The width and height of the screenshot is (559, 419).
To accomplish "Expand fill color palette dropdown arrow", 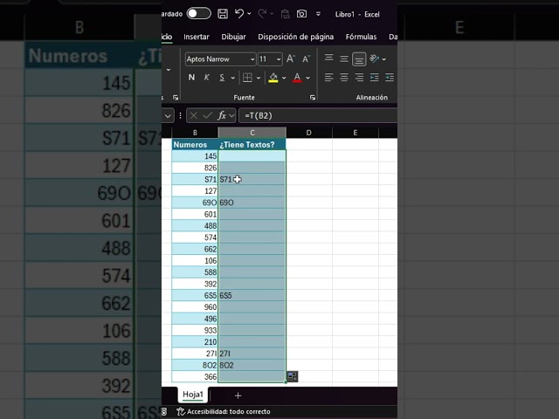I will (x=284, y=78).
